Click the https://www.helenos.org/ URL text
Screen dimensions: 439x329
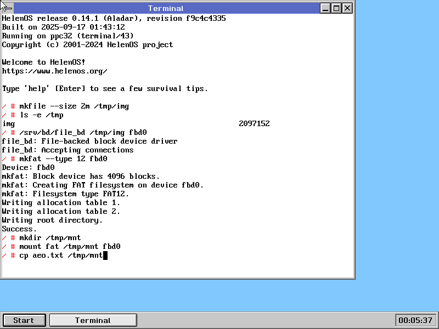coord(54,71)
